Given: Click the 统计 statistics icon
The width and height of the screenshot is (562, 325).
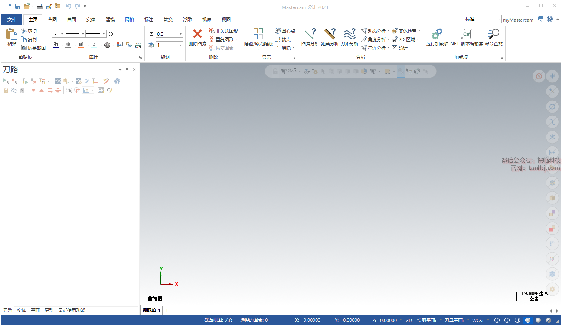Looking at the screenshot, I should click(395, 48).
